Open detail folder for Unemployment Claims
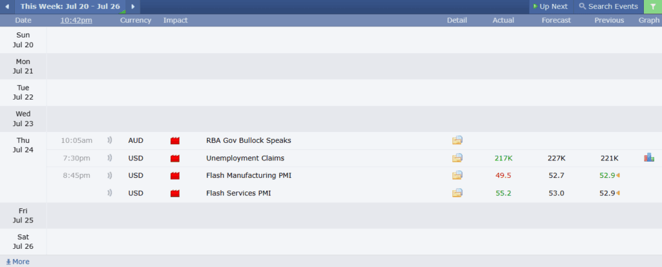The width and height of the screenshot is (662, 267). tap(458, 158)
